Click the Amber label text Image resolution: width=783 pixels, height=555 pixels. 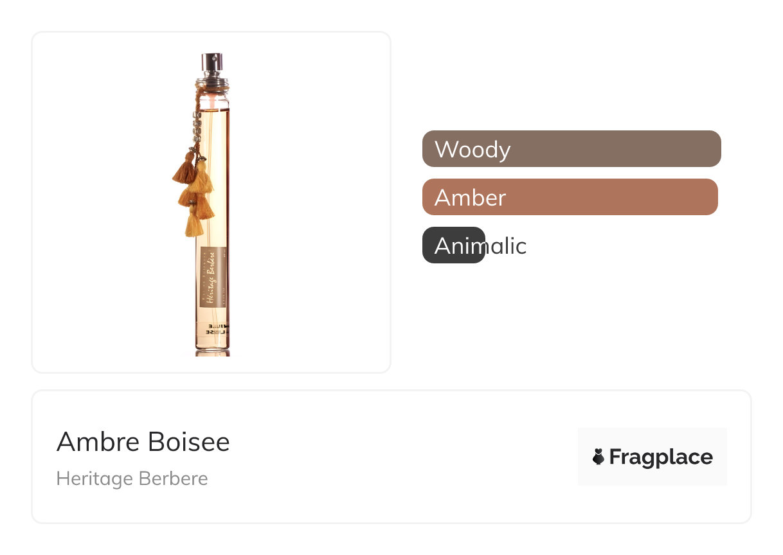point(470,197)
